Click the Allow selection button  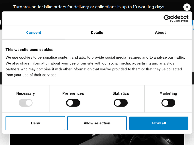(x=97, y=123)
